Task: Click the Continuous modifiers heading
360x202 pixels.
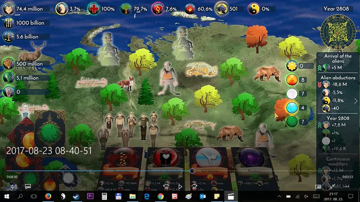Action: (338, 161)
